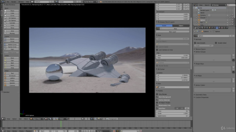The height and width of the screenshot is (132, 236).
Task: Add a Nurbs Curve
Action: click(11, 44)
